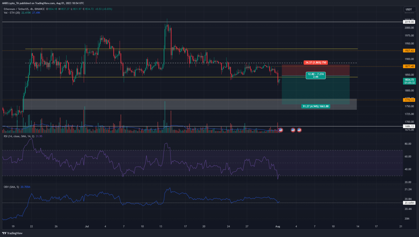Viewport: 419px width, 237px height.
Task: Click the OBV value 20.705M
Action: pyautogui.click(x=25, y=187)
